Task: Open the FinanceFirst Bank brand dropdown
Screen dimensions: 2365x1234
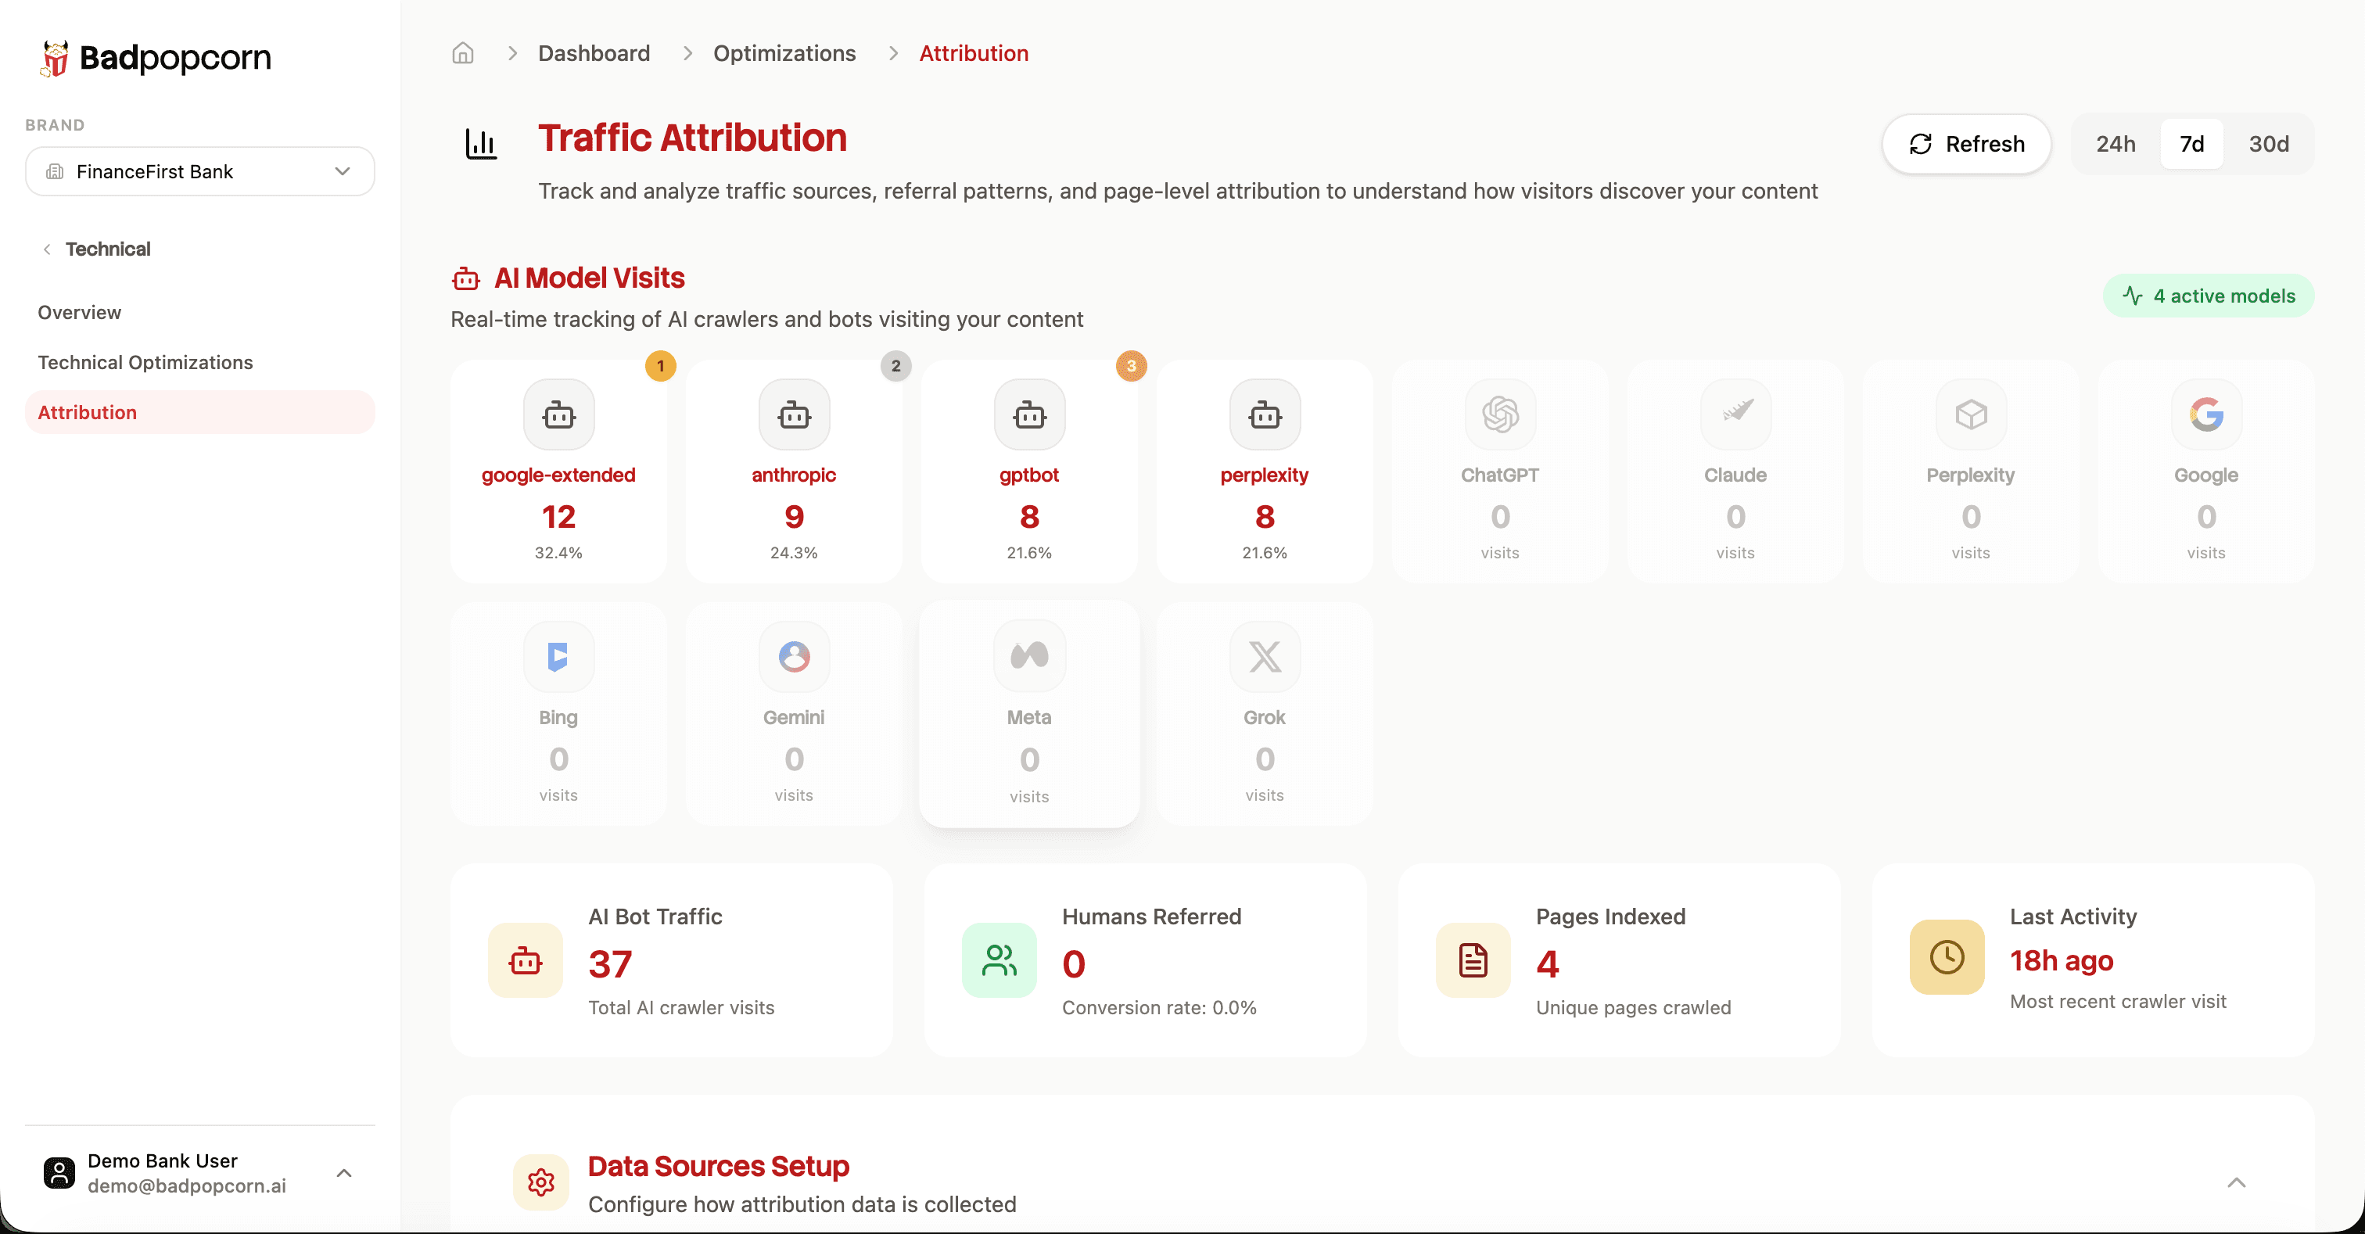Action: pos(200,172)
